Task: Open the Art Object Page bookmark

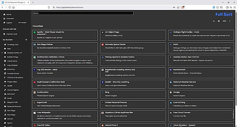Action: click(133, 35)
